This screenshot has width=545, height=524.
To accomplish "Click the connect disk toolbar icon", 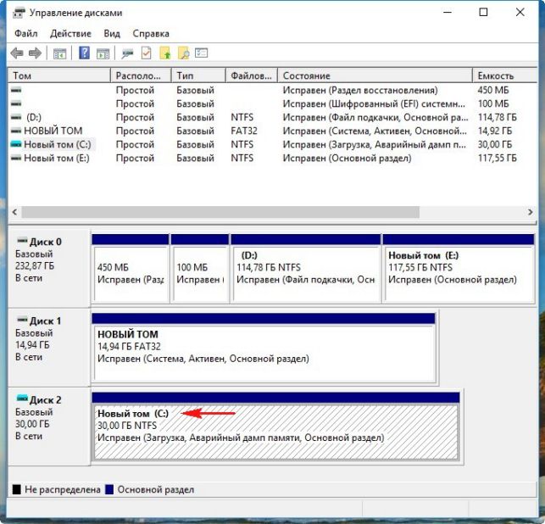I will (127, 53).
